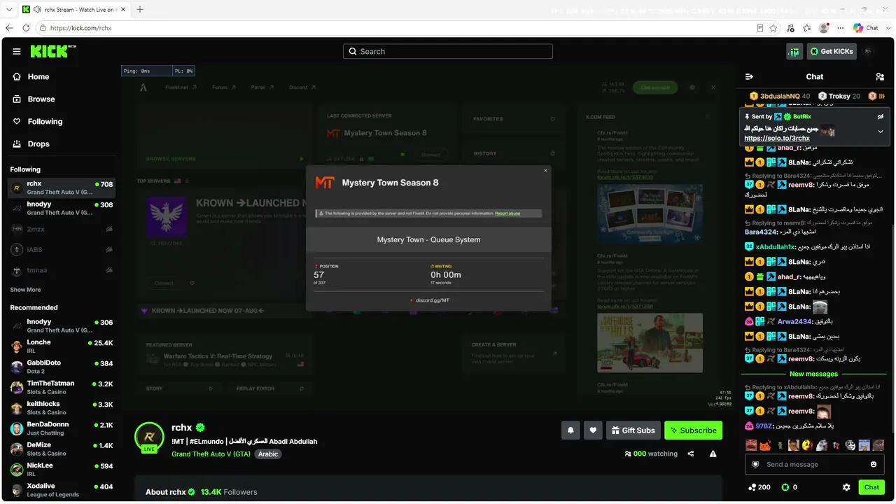Viewport: 896px width, 504px height.
Task: Click the KICK logo
Action: pos(53,51)
